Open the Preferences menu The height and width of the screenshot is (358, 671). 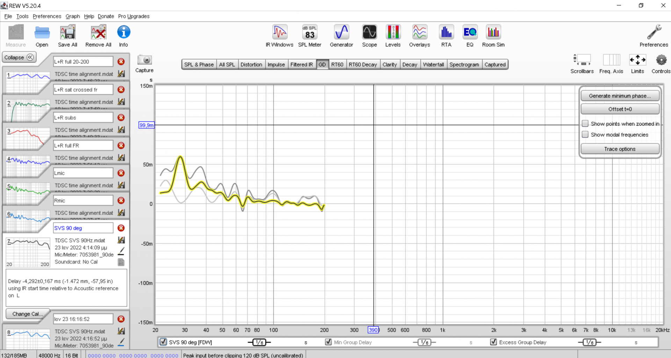pos(47,16)
